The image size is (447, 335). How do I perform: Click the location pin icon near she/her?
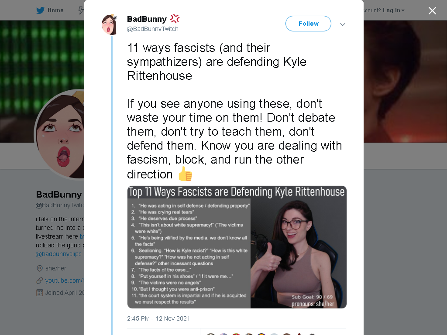(40, 268)
